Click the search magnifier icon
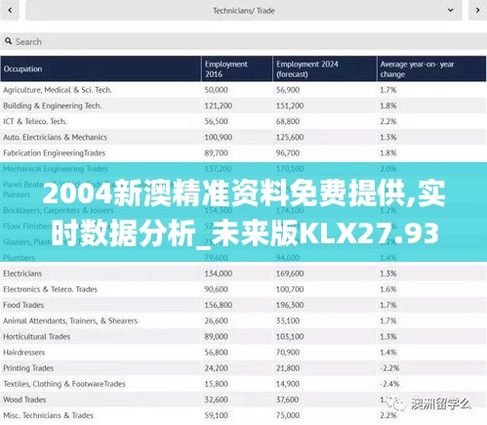The image size is (487, 425). (x=9, y=41)
